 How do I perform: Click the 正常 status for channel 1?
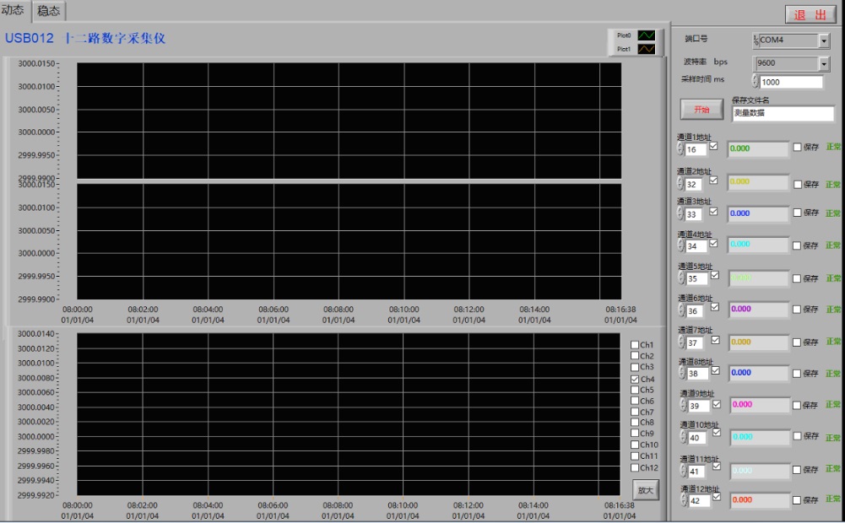click(x=833, y=147)
